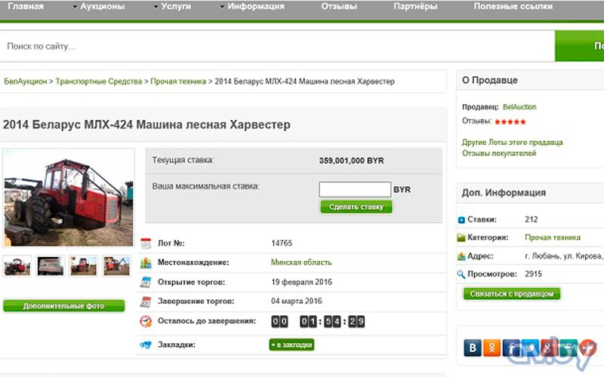Click Сделать ставку button
The image size is (604, 377).
356,207
